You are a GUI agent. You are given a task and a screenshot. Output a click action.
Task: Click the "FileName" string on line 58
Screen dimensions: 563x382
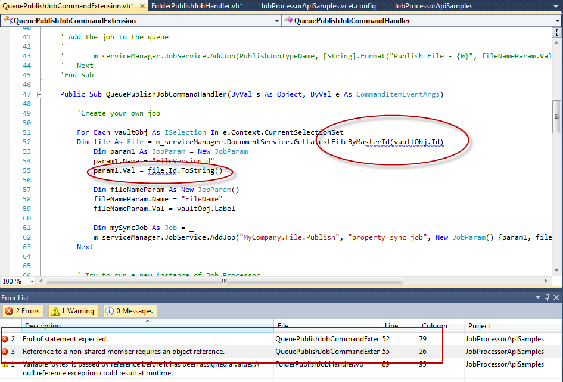(x=202, y=199)
